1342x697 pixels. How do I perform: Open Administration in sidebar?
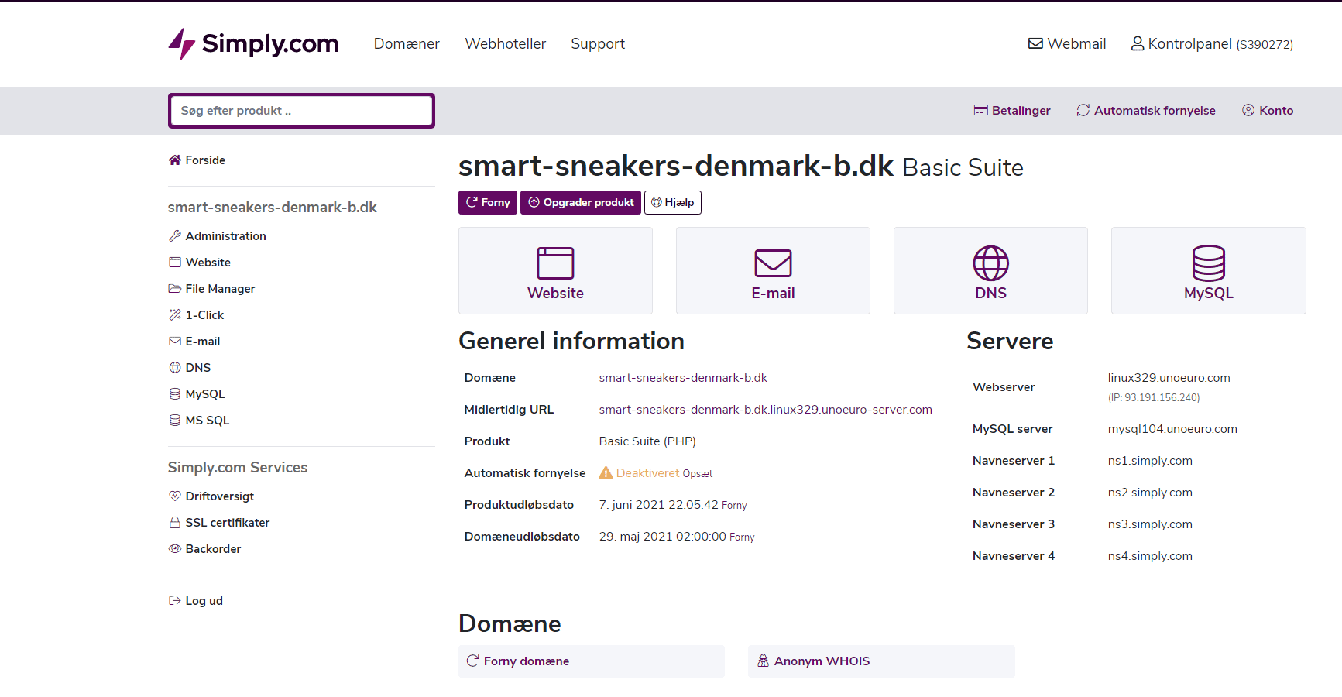coord(218,236)
